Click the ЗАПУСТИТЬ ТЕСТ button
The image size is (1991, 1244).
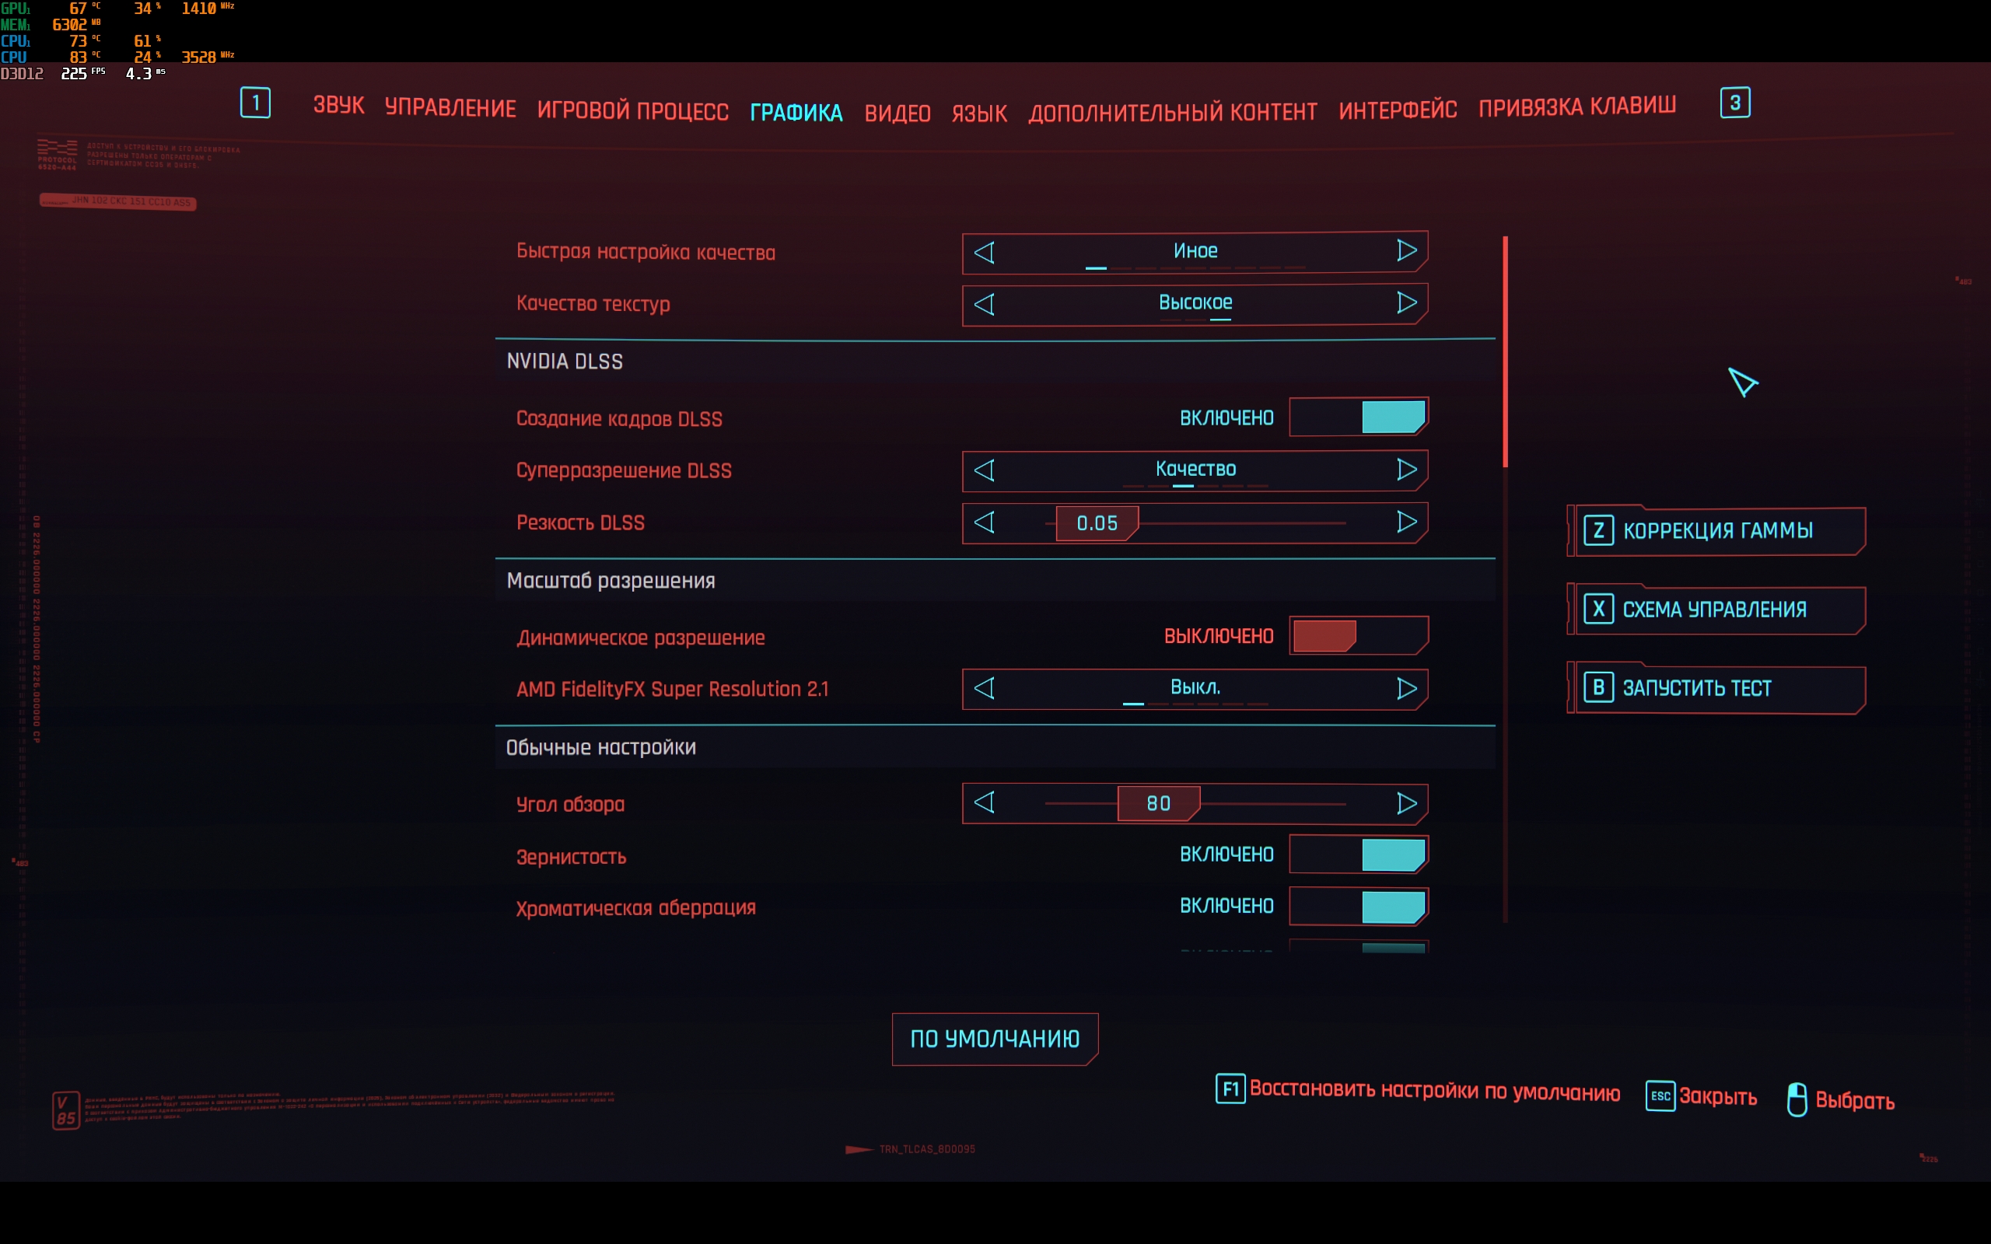point(1716,688)
